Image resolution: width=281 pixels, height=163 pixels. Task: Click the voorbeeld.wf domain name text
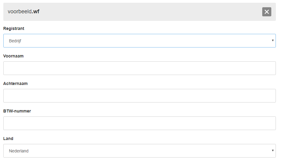24,11
